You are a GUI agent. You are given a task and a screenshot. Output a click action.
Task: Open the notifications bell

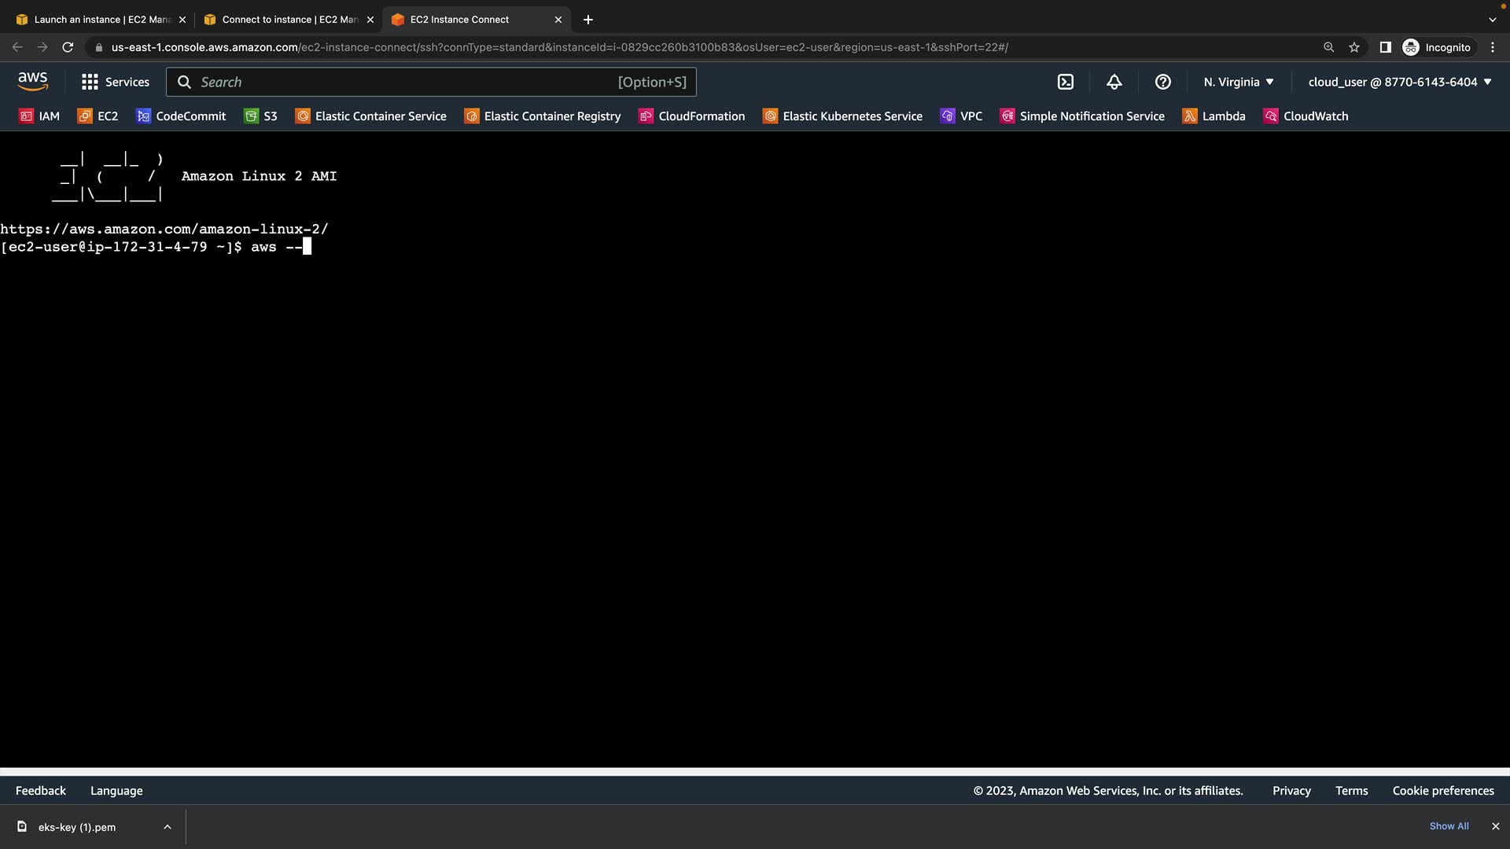1114,82
